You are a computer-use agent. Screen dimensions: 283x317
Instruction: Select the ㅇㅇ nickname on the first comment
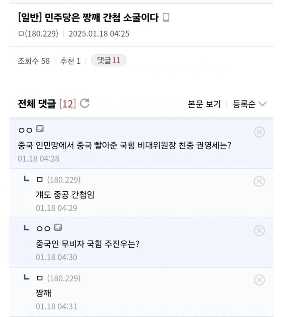[25, 130]
